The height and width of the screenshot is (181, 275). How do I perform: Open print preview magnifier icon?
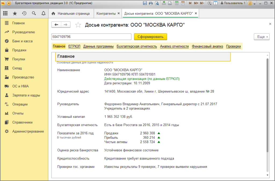pyautogui.click(x=157, y=3)
